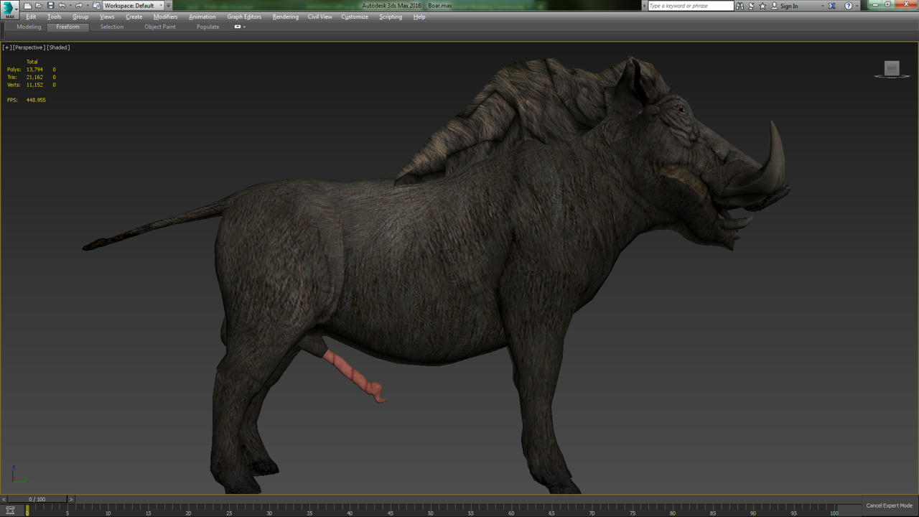Open the Group menu
919x517 pixels.
pos(80,17)
